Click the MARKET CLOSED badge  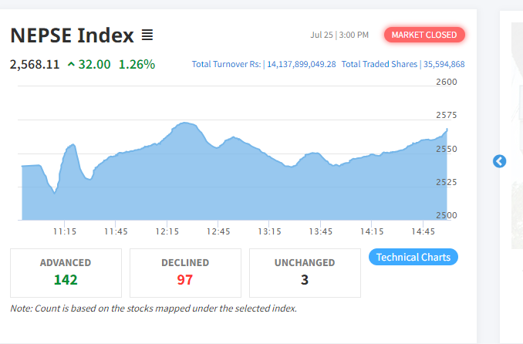[424, 35]
